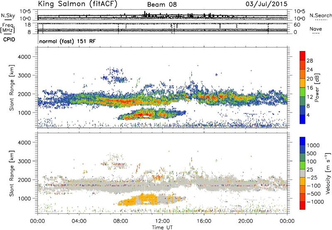Click the 'Power [dB]' colorbar label
332x230 pixels.
[317, 88]
